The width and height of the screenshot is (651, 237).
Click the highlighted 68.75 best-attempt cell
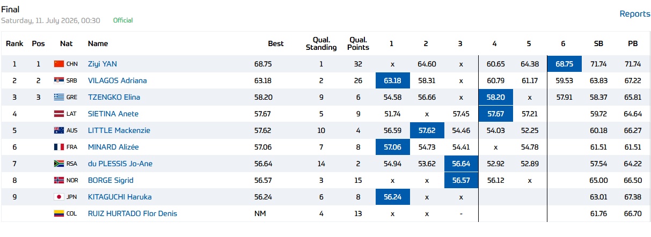564,64
